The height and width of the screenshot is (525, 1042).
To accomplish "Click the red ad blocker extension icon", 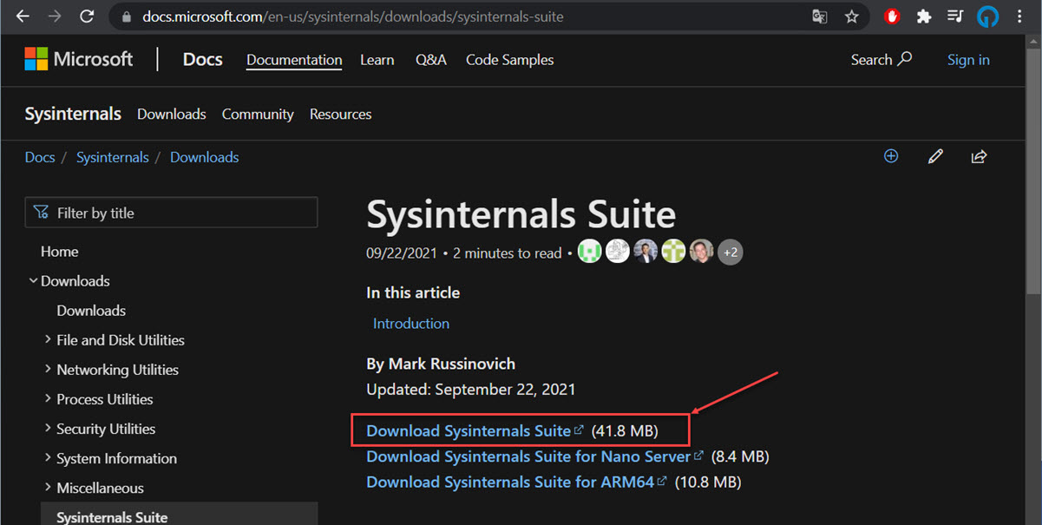I will pos(892,16).
